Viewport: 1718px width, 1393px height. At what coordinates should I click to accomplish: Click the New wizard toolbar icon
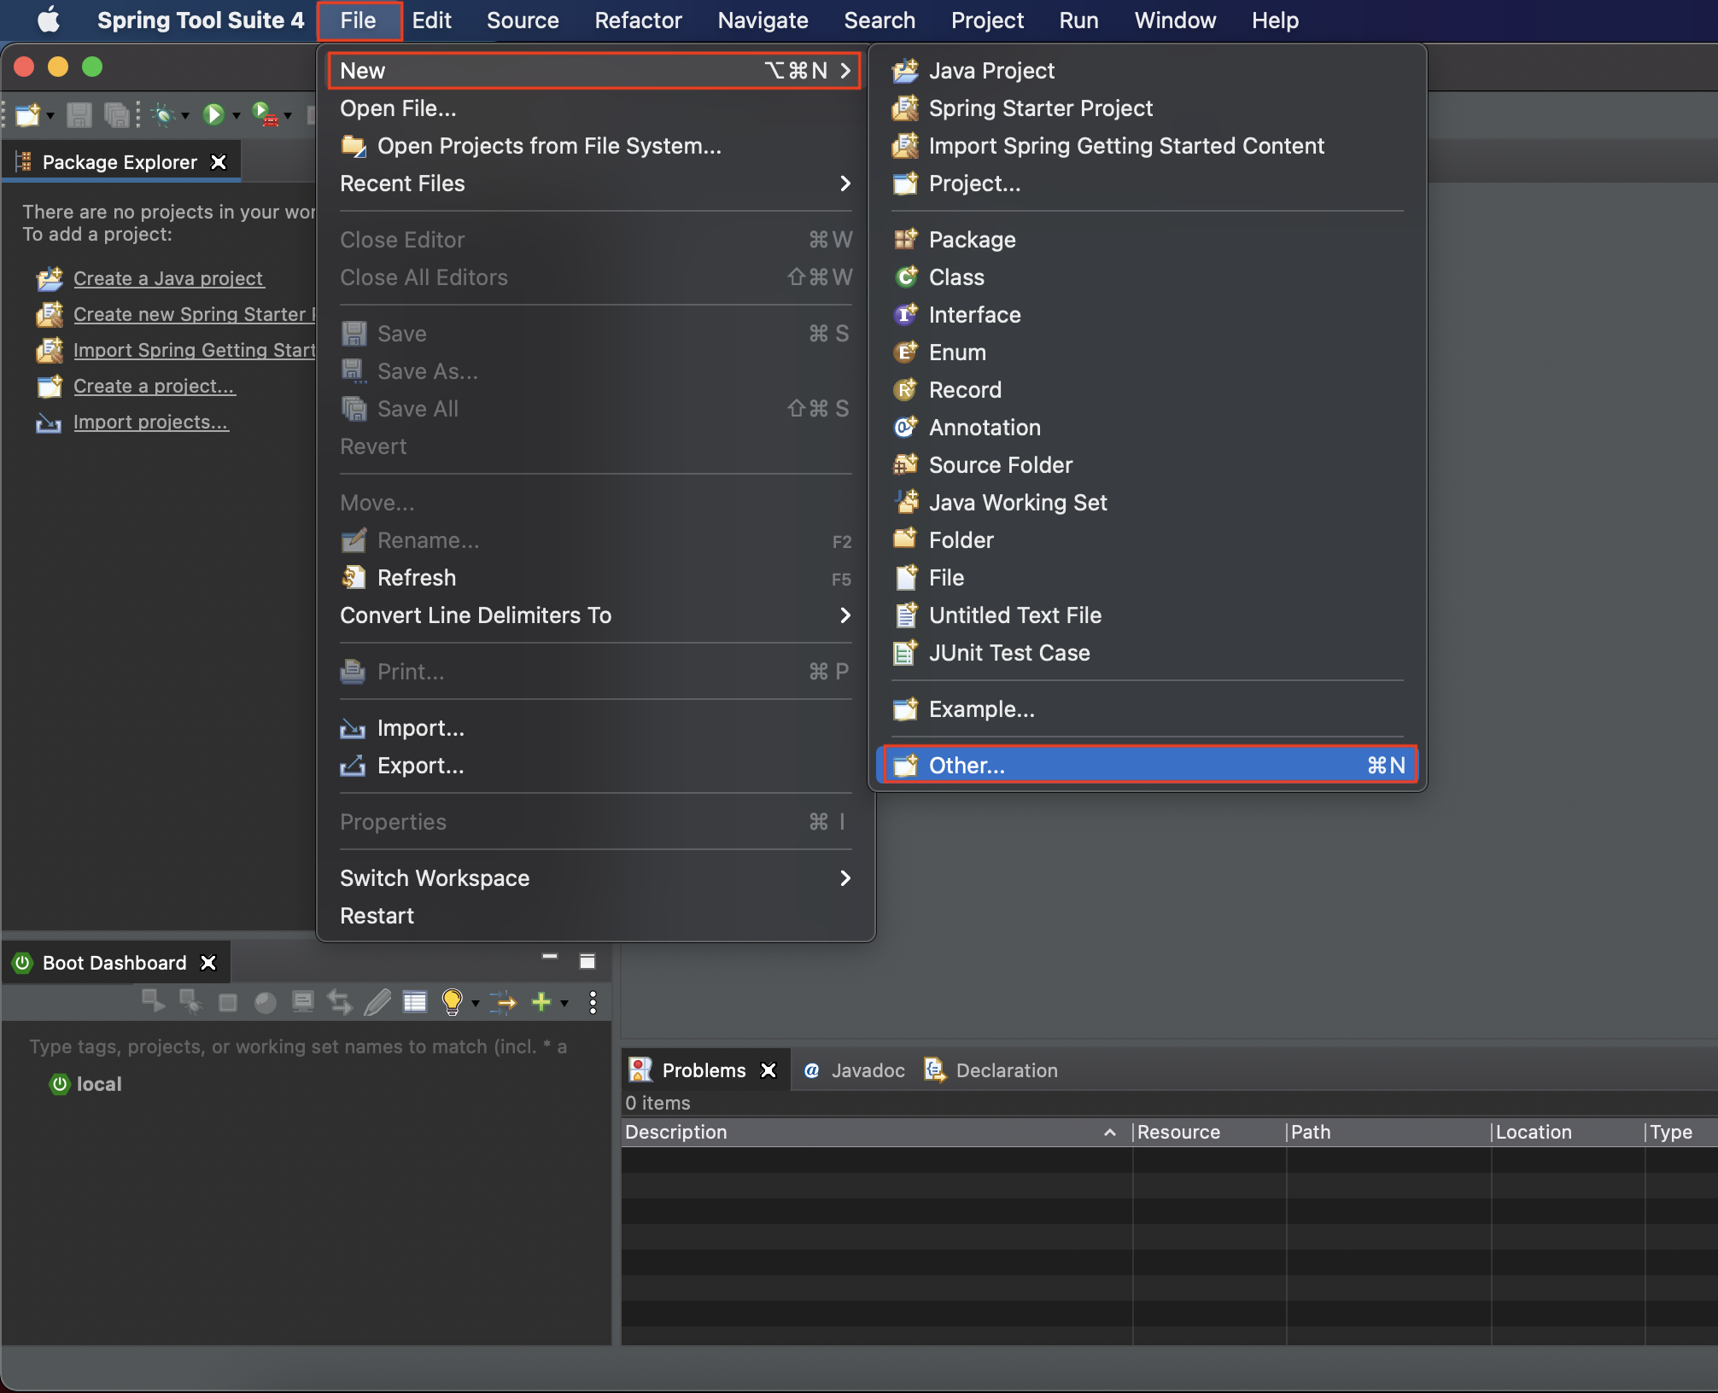coord(27,114)
